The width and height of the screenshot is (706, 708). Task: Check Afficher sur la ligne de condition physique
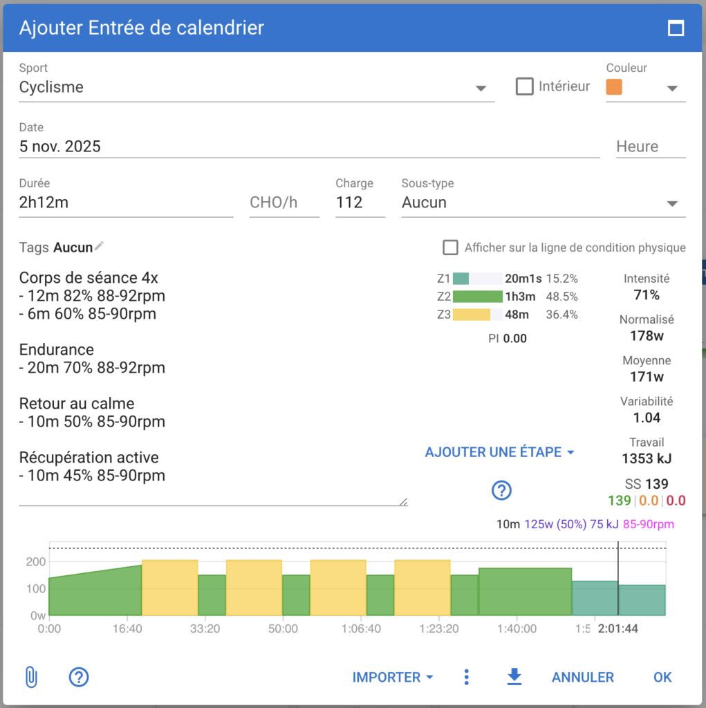[x=451, y=248]
